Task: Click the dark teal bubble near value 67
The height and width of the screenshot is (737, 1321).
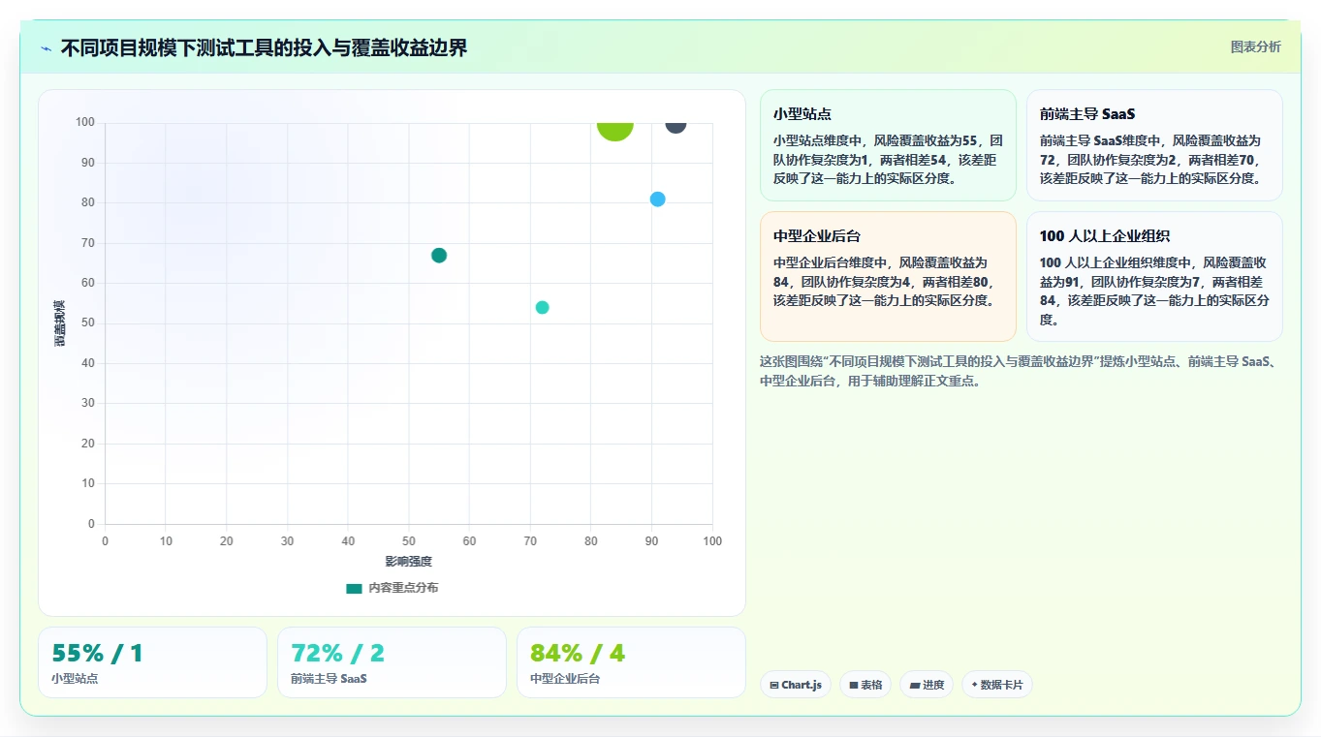Action: click(x=439, y=256)
